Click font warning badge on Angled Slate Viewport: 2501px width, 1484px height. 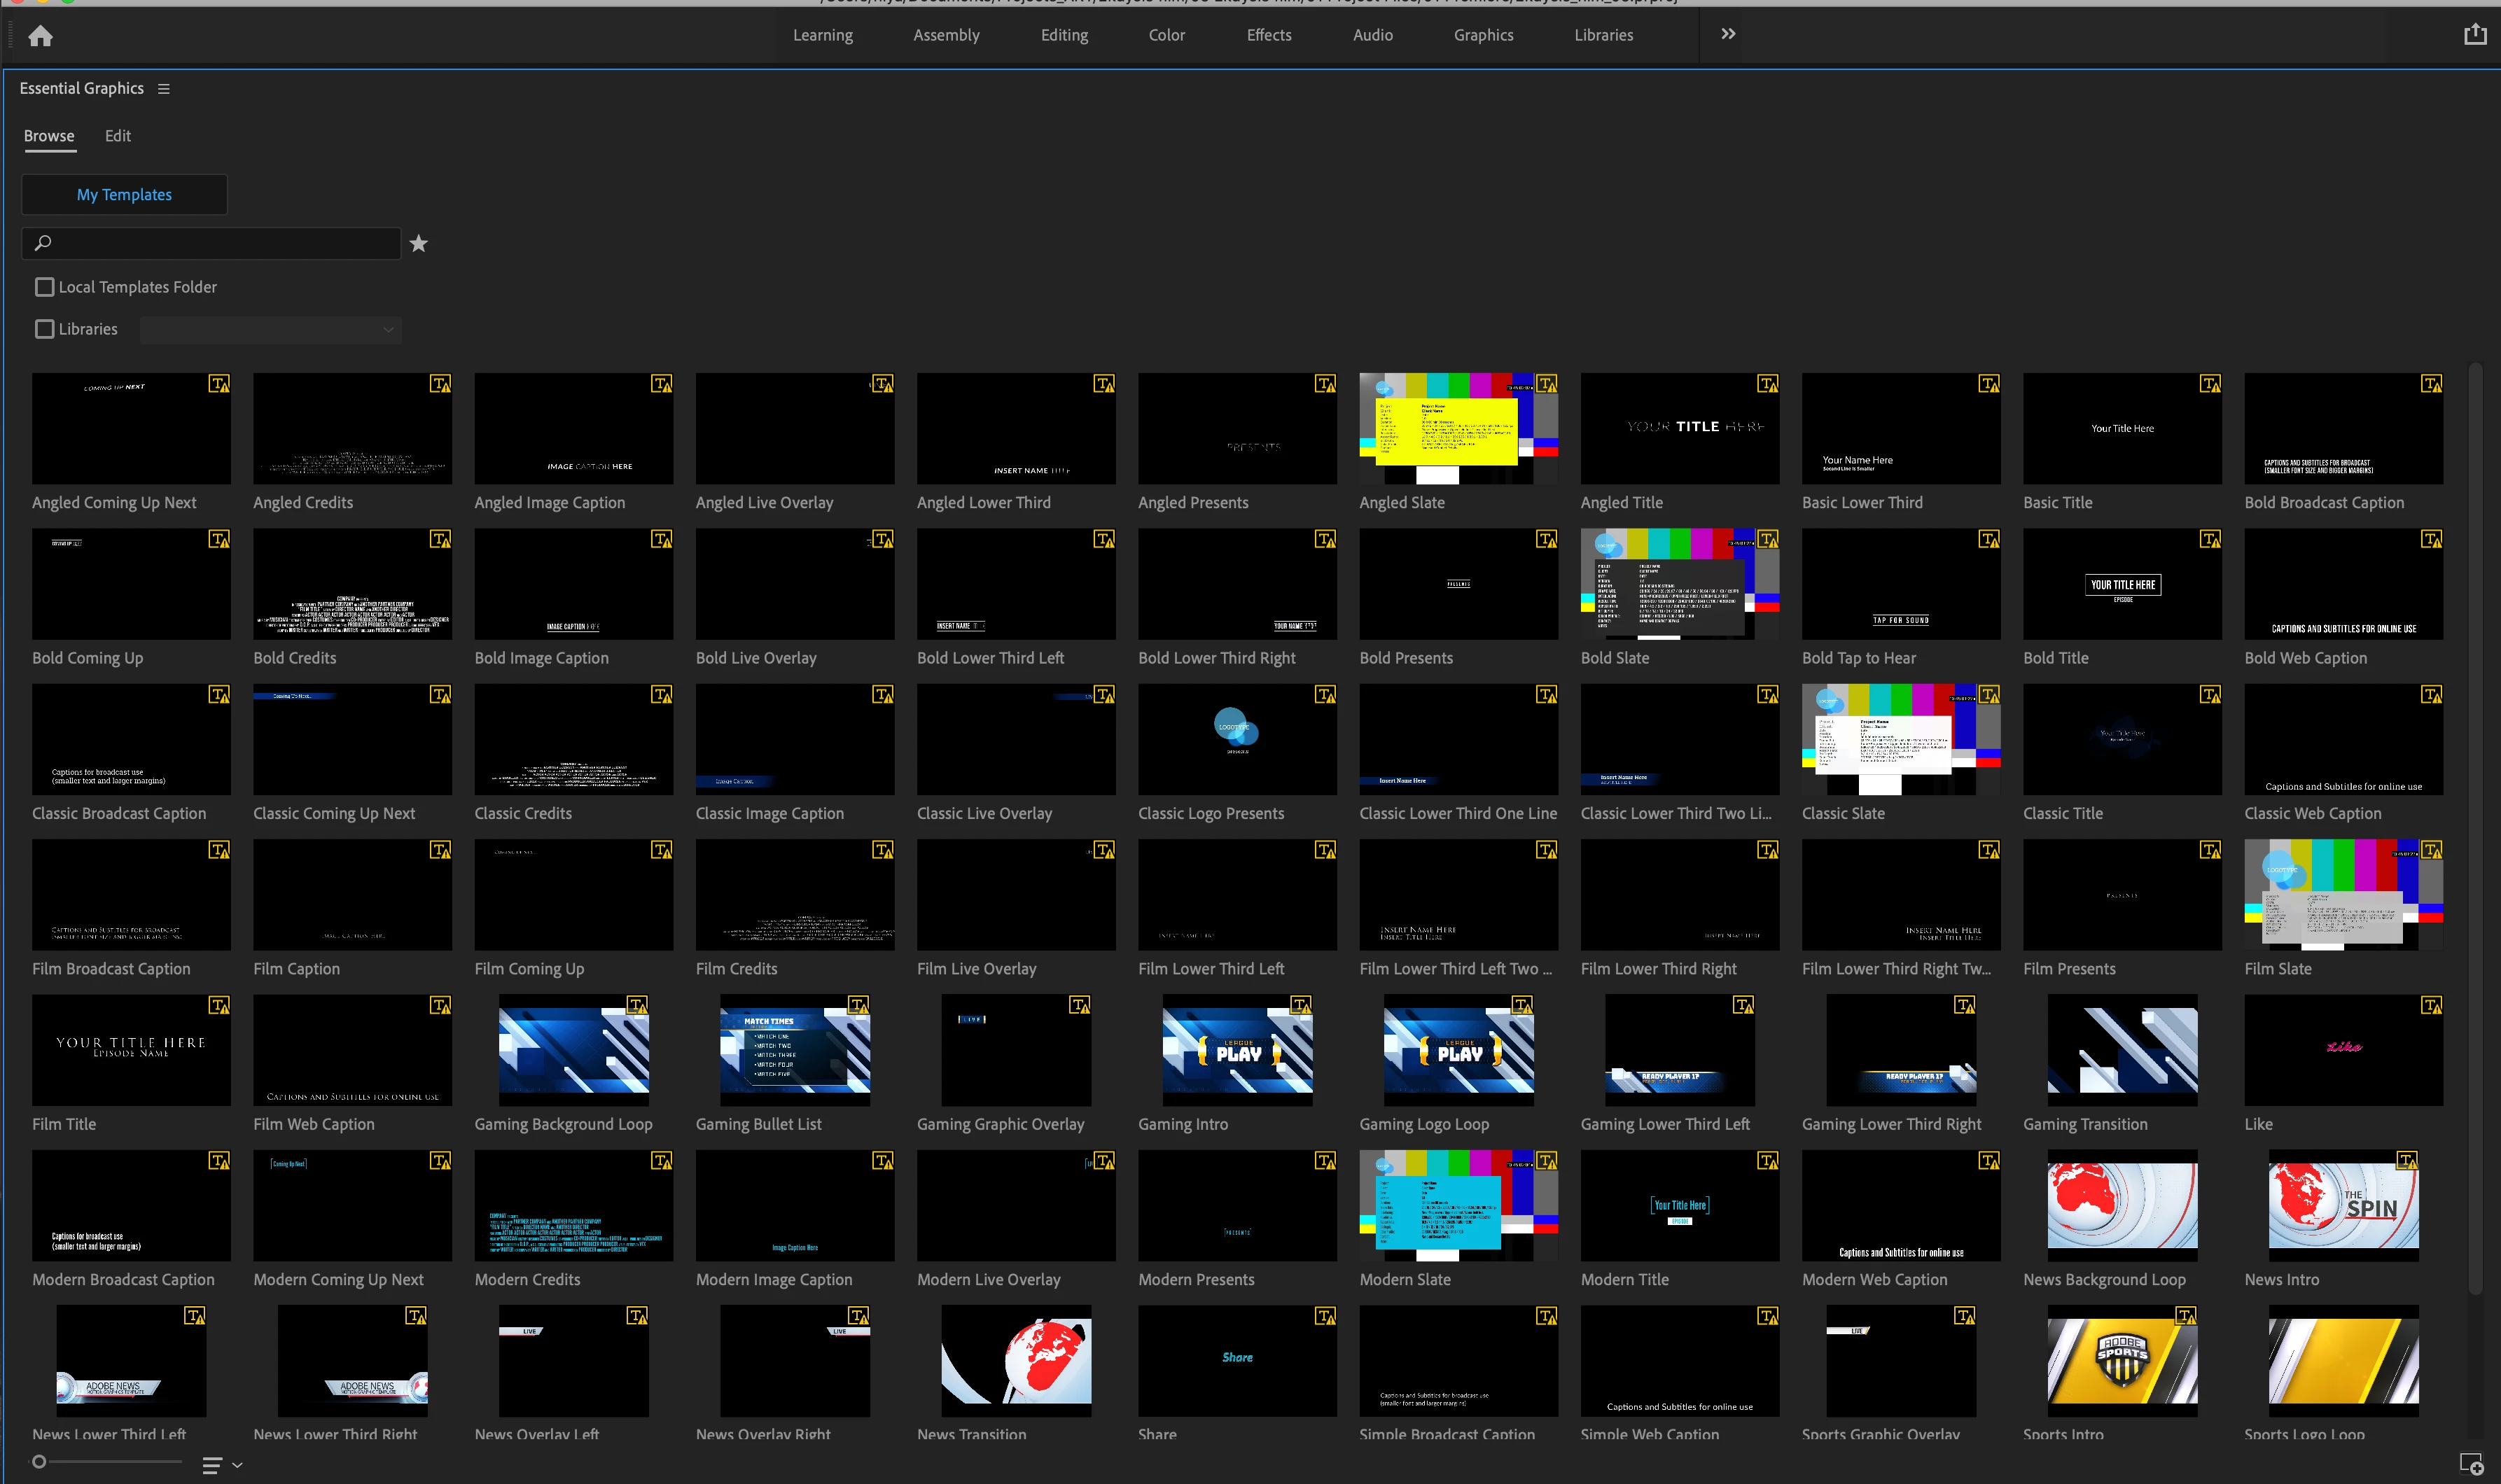pyautogui.click(x=1546, y=384)
